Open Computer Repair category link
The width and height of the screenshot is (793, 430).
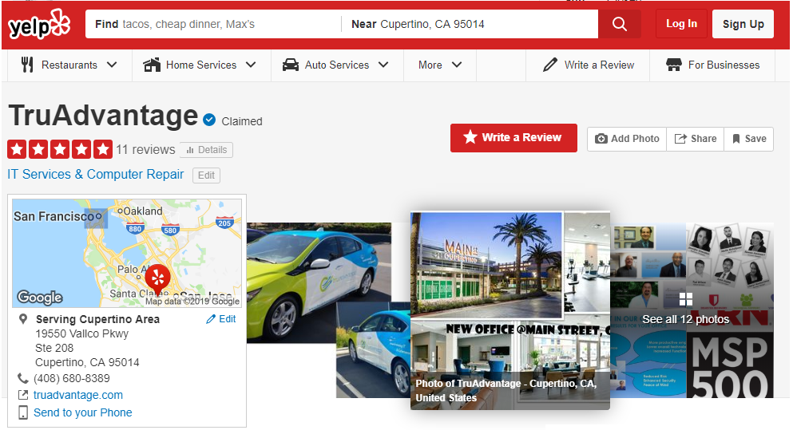click(x=135, y=175)
